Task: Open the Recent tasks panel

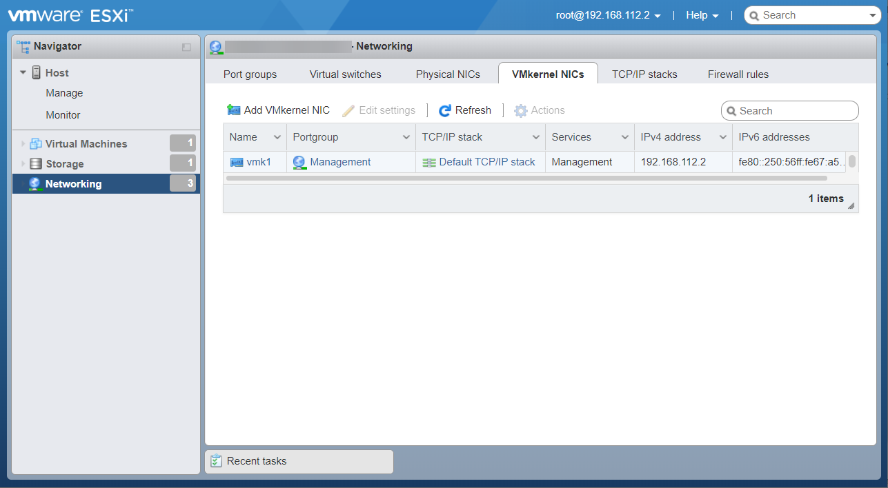Action: (299, 461)
